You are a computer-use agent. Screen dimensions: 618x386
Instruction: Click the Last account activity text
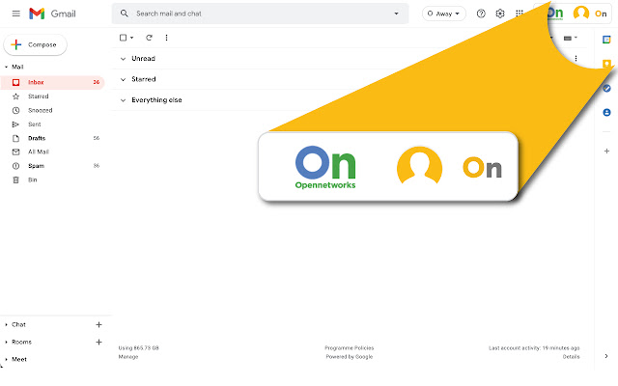(x=534, y=348)
